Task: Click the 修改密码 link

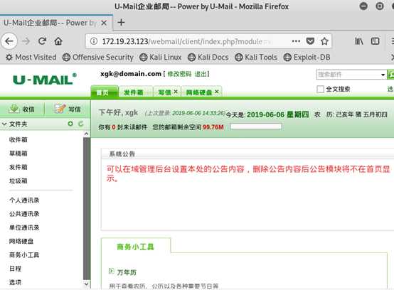Action: pos(179,74)
